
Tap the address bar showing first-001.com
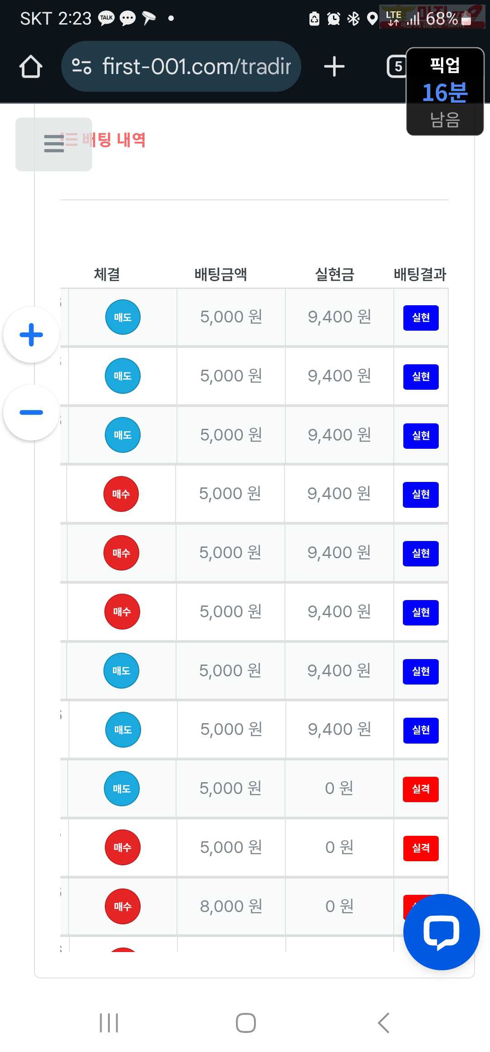click(181, 66)
